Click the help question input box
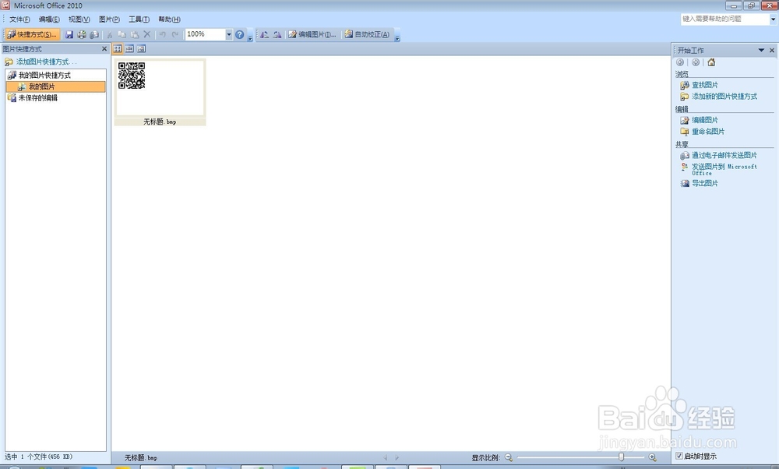Screen dimensions: 779x469 pos(724,19)
